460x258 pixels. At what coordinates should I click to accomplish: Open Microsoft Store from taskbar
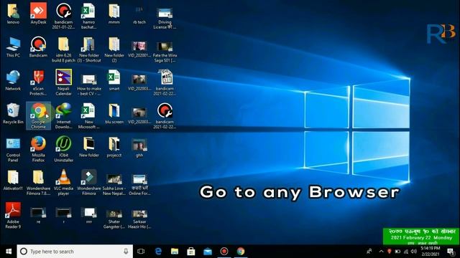(x=191, y=252)
